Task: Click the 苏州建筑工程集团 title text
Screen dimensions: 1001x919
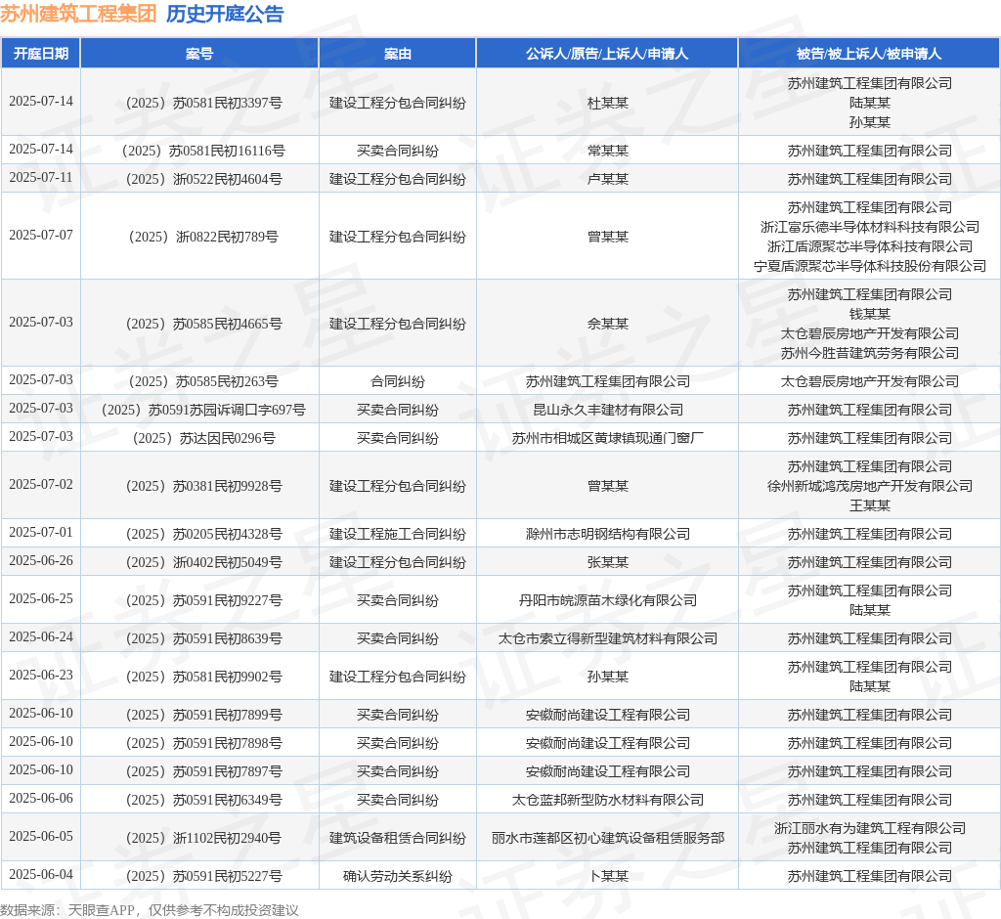Action: [78, 14]
